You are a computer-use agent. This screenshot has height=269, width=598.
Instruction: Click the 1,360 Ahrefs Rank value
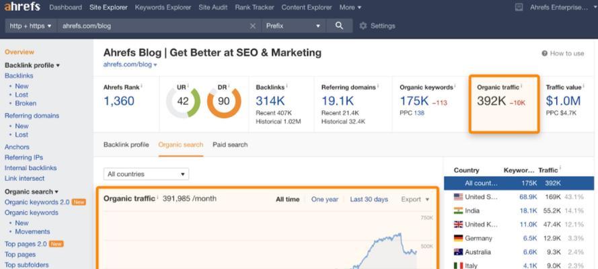[119, 101]
